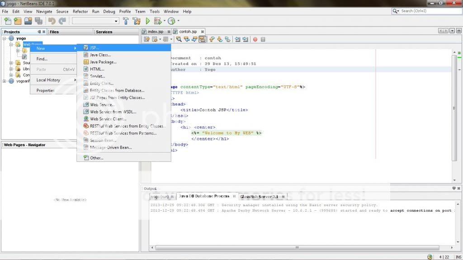
Task: Click Properties in the context menu
Action: point(45,90)
